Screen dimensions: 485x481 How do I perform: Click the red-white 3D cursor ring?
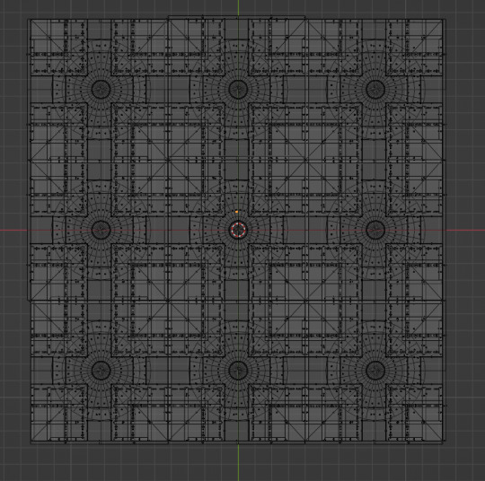tap(238, 230)
